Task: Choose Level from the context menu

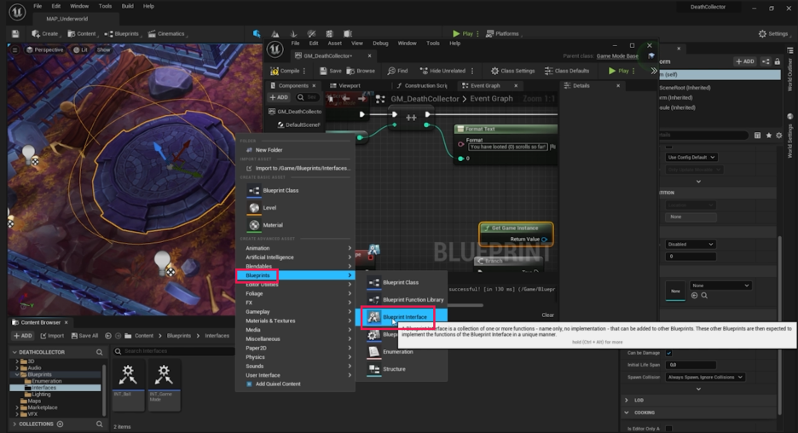Action: (x=295, y=208)
